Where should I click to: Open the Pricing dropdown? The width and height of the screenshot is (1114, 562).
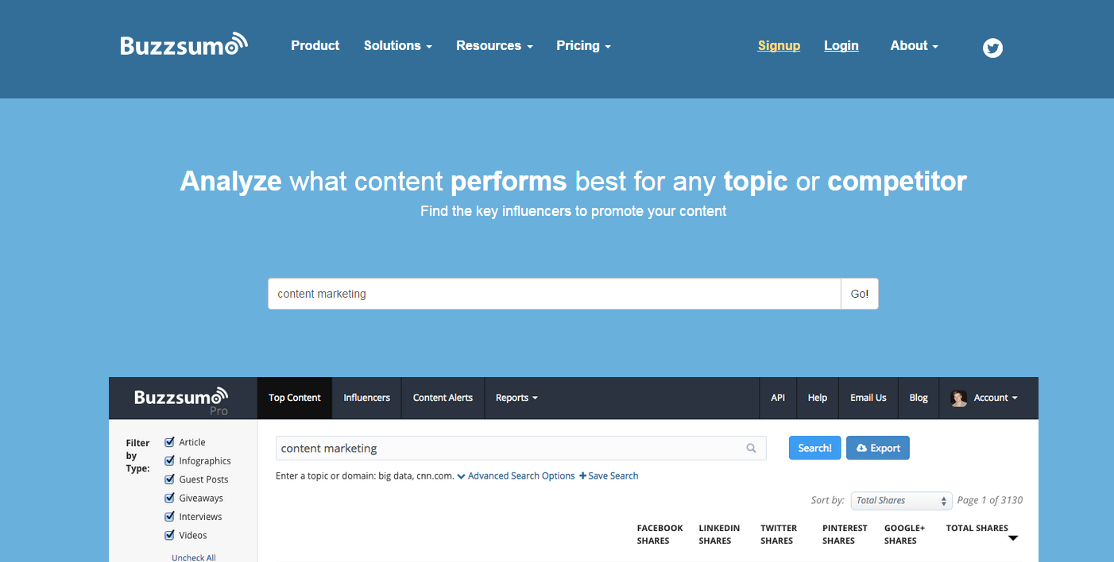(583, 46)
